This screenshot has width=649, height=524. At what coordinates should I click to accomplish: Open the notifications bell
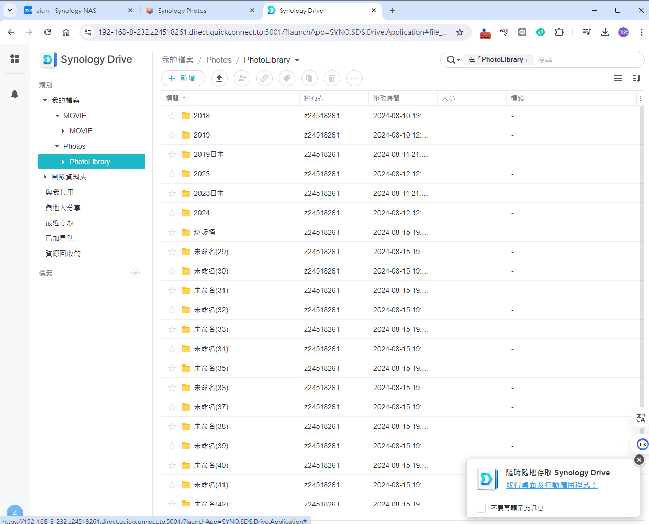coord(15,94)
